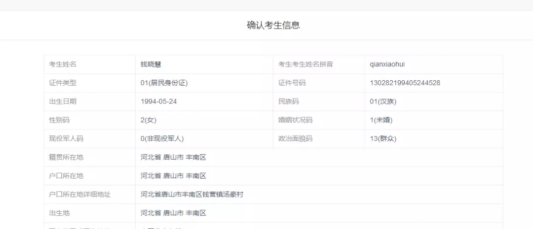
Task: Click the gender value 2(女)
Action: pos(149,120)
